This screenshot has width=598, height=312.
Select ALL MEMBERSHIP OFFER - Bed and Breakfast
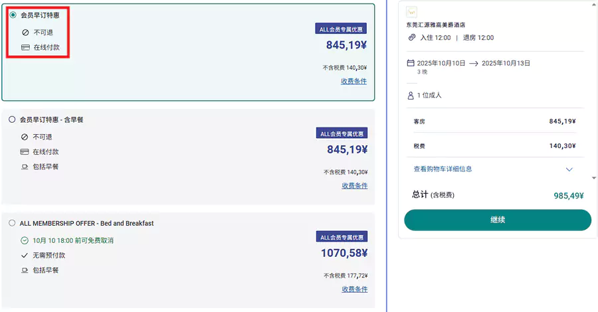point(12,224)
